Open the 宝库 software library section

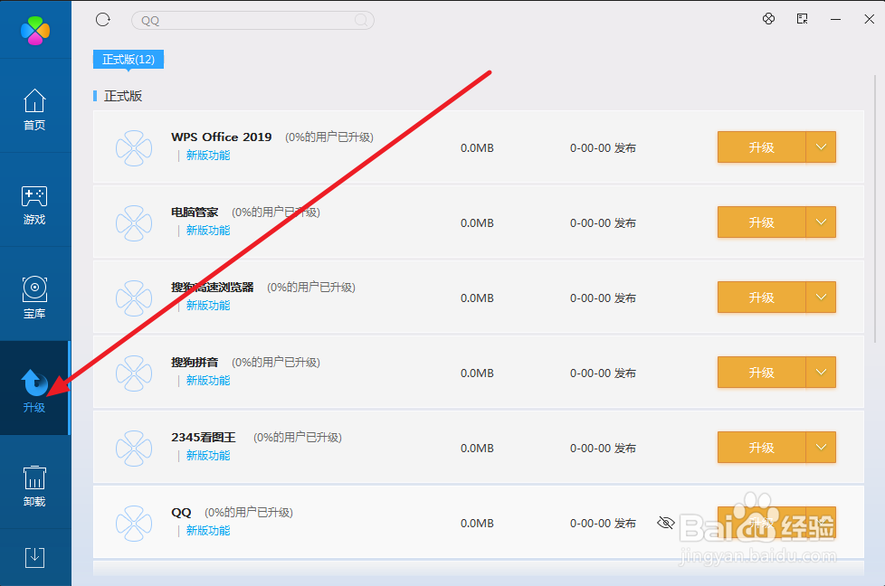[34, 298]
